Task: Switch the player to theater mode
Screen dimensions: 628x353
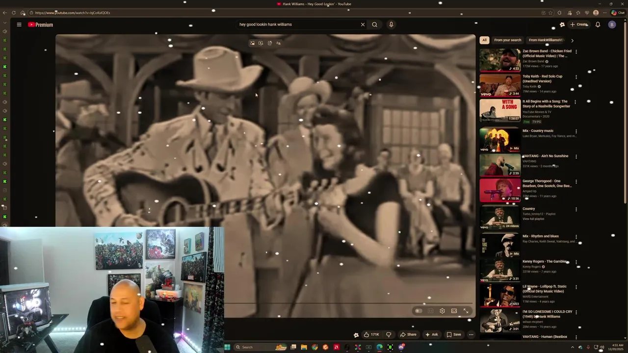Action: (x=454, y=311)
